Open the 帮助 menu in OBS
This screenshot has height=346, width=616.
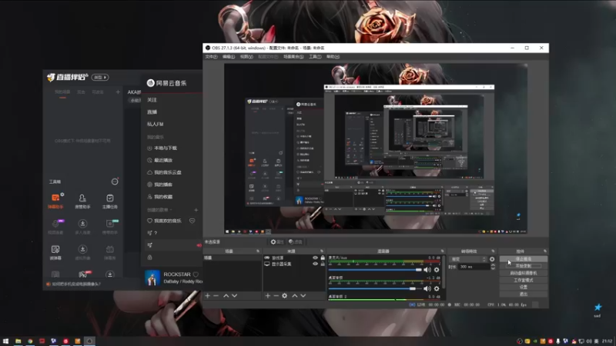[333, 57]
